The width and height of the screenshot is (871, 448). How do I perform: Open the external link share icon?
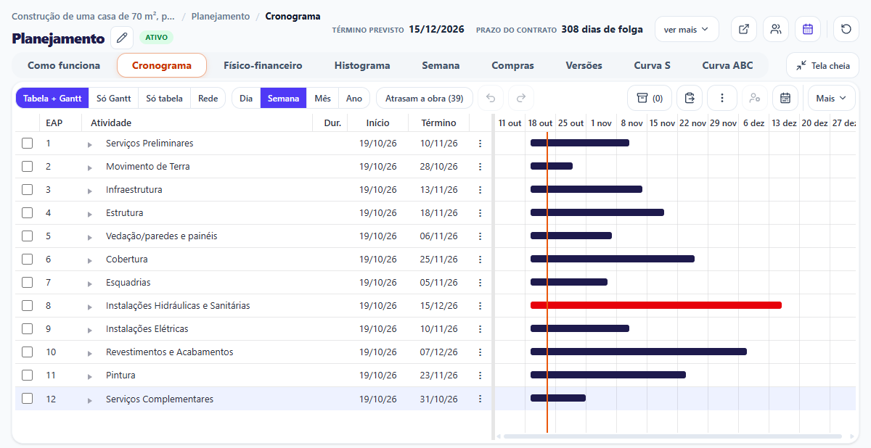click(x=744, y=29)
